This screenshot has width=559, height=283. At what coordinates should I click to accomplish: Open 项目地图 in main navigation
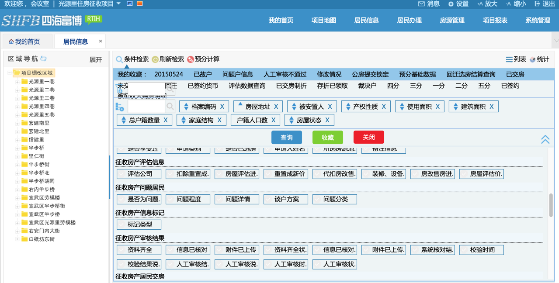323,21
